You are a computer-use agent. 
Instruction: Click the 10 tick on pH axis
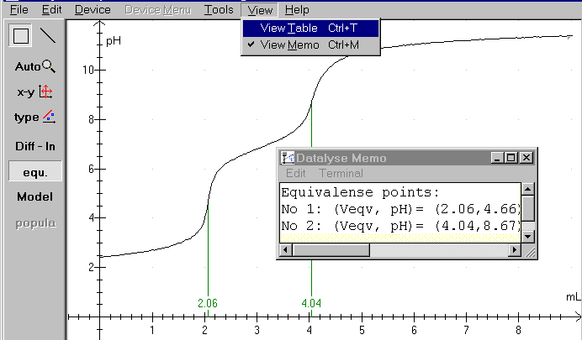click(88, 70)
